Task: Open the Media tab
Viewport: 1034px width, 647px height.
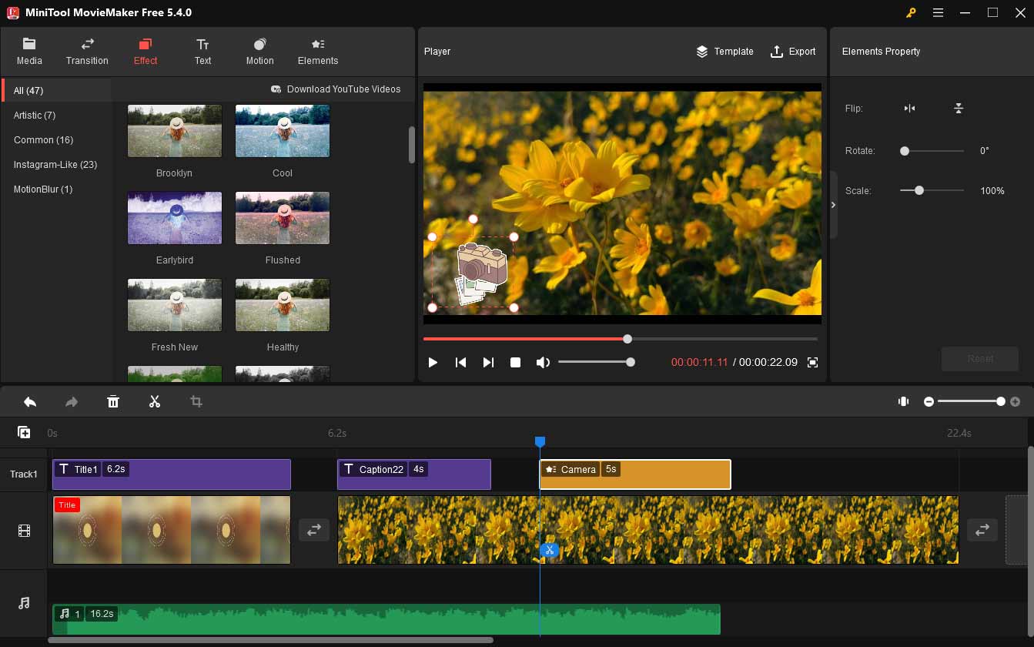Action: [x=29, y=52]
